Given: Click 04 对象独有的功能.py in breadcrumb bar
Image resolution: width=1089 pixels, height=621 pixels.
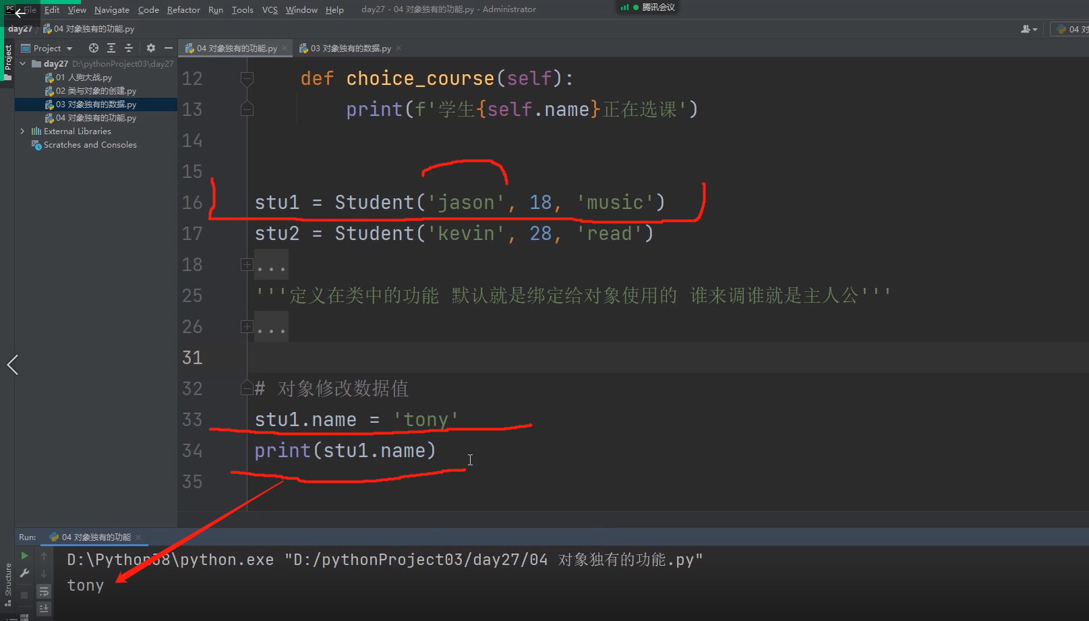Looking at the screenshot, I should click(x=88, y=29).
